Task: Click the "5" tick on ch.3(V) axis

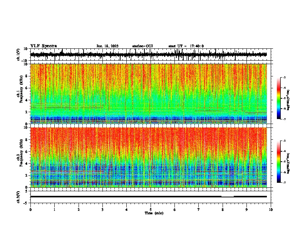Action: [x=27, y=191]
